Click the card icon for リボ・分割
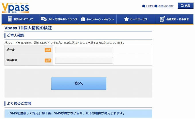Screen dimensions: 195x119 click(x=44, y=19)
